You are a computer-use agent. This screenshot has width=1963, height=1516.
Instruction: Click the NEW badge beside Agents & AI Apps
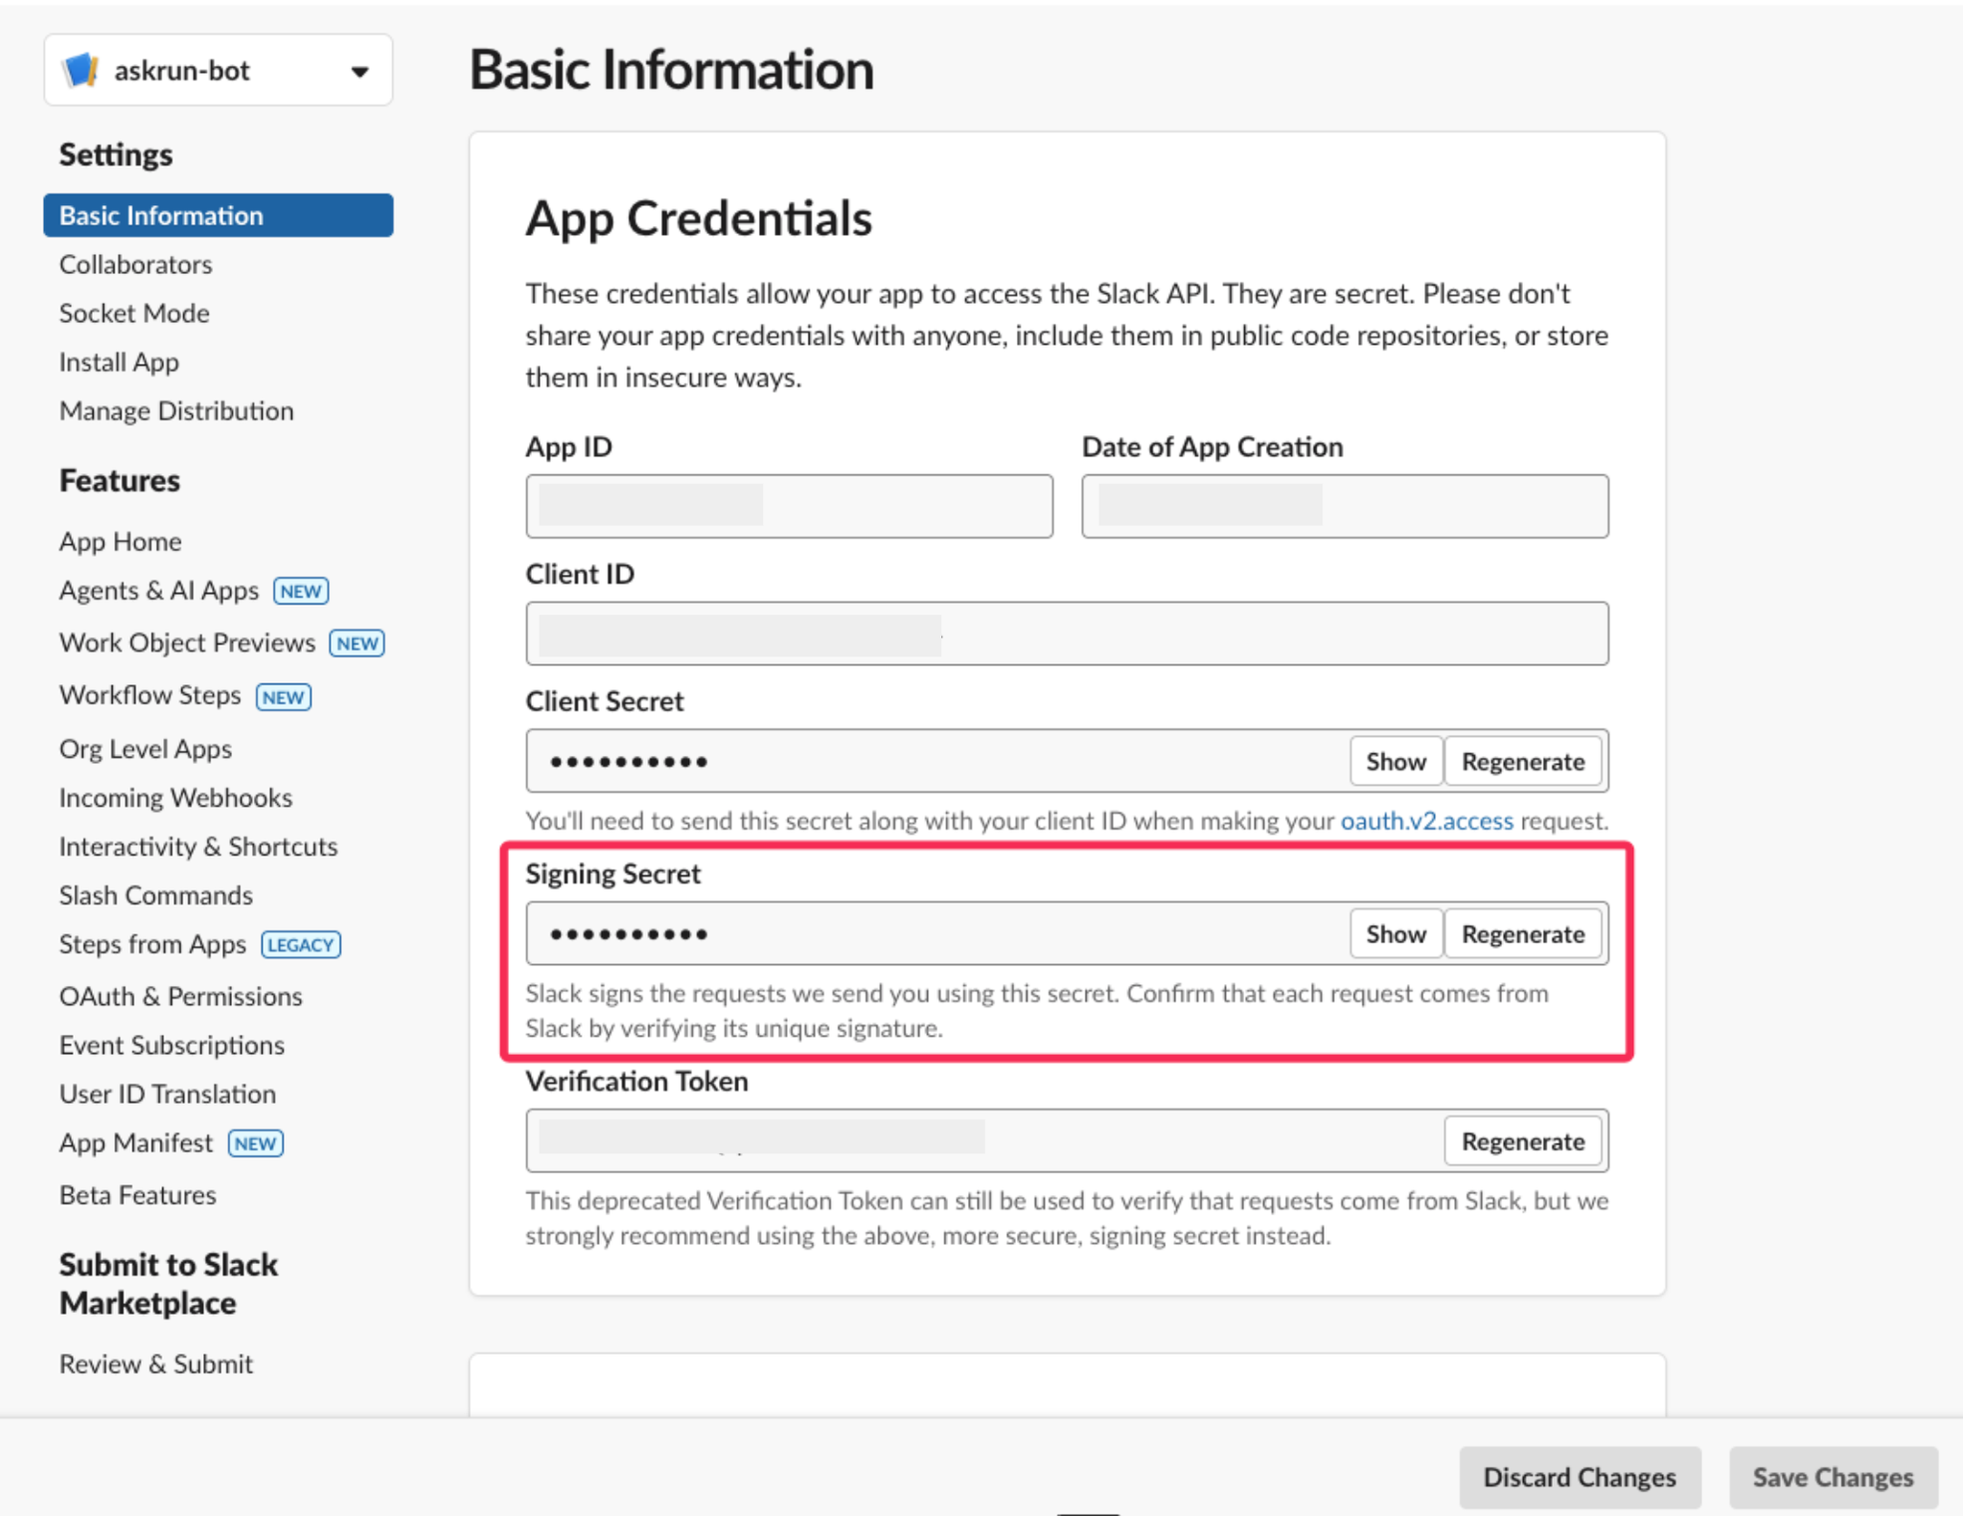coord(301,591)
